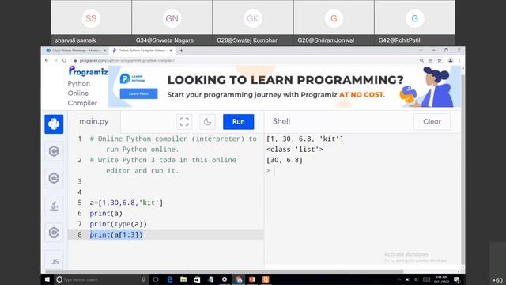Screen dimensions: 506x285
Task: Select participant tile sharvali samaik
Action: click(91, 22)
